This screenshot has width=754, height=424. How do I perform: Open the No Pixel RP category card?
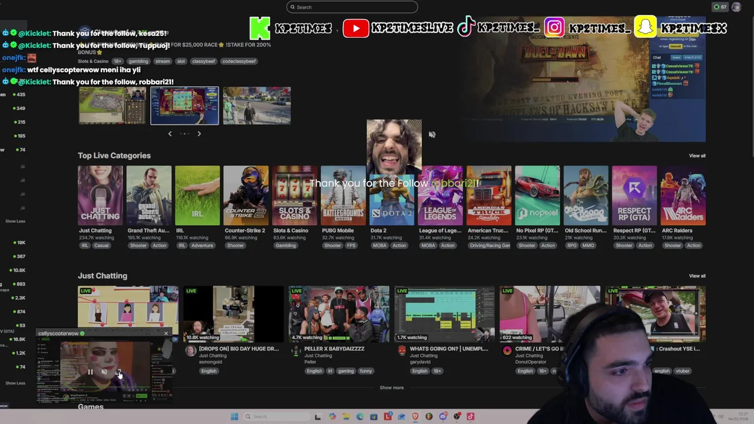[x=537, y=196]
